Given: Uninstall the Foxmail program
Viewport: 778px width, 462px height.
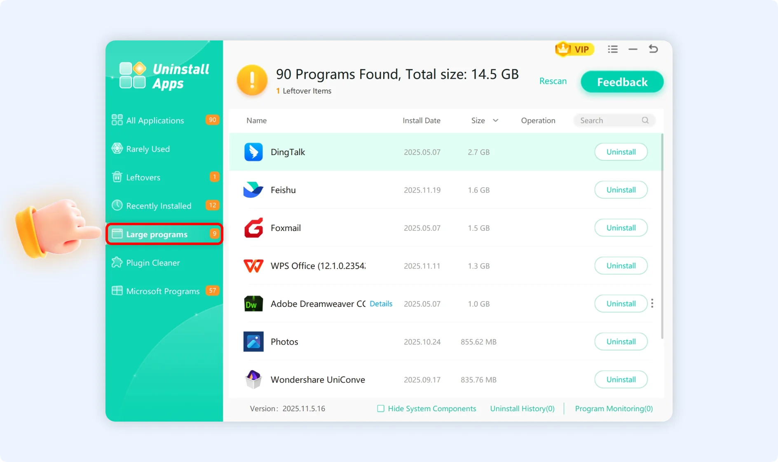Looking at the screenshot, I should (x=621, y=228).
